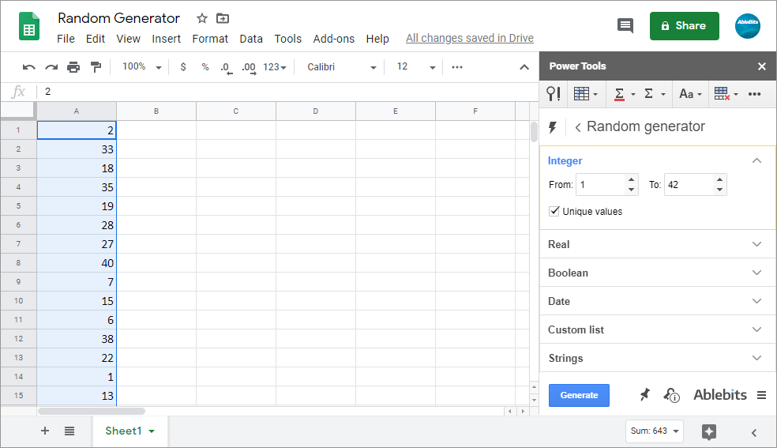Open the Insert menu
The image size is (777, 448).
tap(166, 39)
